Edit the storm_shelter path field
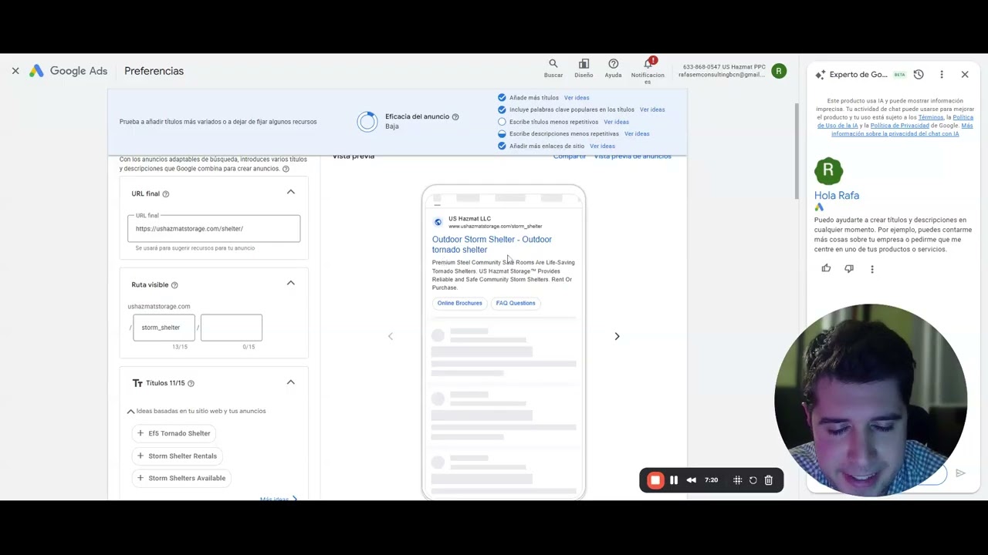This screenshot has width=988, height=555. tap(164, 328)
